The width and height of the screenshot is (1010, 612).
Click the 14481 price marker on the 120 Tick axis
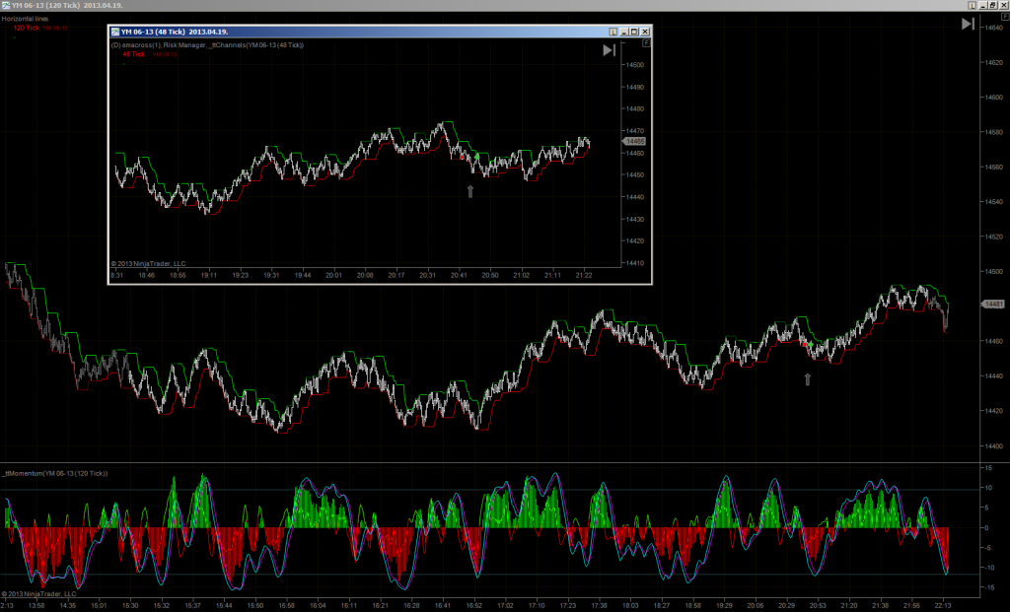pyautogui.click(x=992, y=304)
